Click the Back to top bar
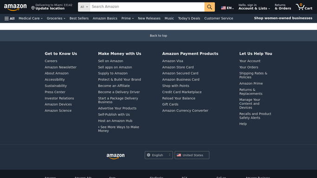The height and width of the screenshot is (178, 317). (x=159, y=36)
